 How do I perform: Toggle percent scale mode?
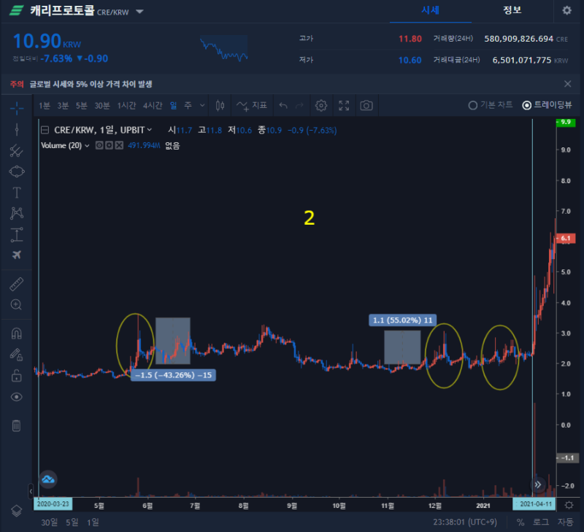pos(520,523)
